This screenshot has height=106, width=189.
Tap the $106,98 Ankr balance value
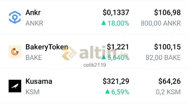click(x=167, y=12)
